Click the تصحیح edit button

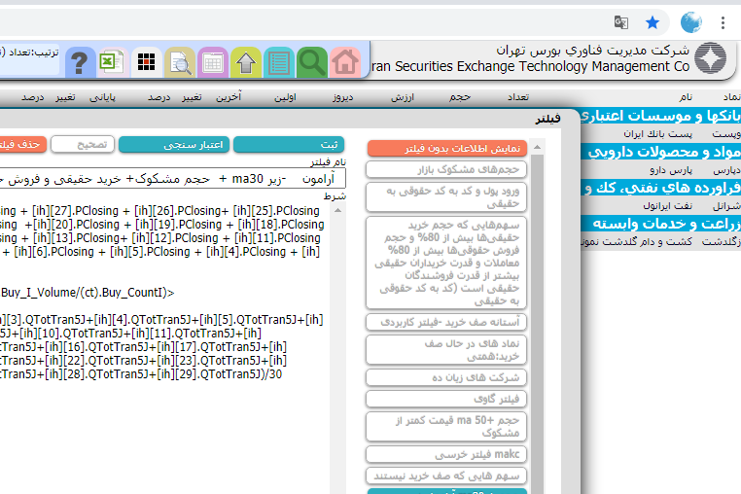(83, 144)
